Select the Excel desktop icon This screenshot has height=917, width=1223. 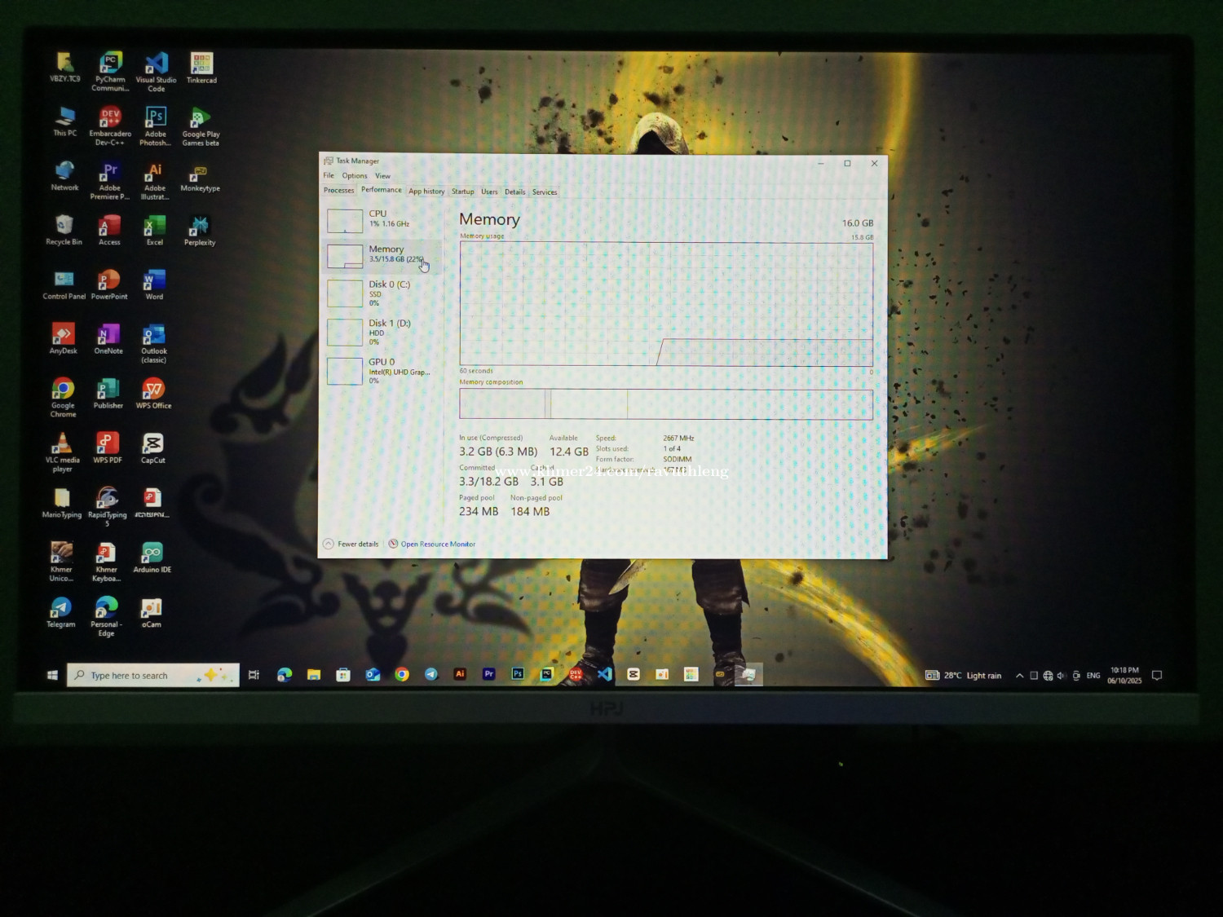pyautogui.click(x=154, y=231)
